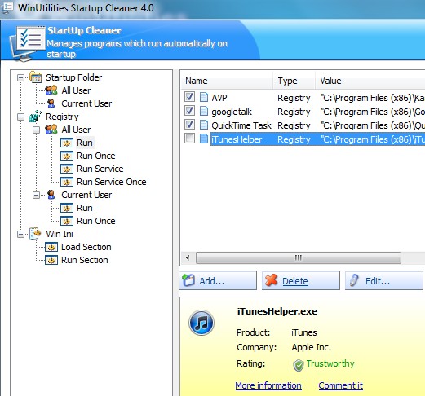Image resolution: width=425 pixels, height=396 pixels.
Task: Click the QuickTime Task entry file icon
Action: pos(204,125)
